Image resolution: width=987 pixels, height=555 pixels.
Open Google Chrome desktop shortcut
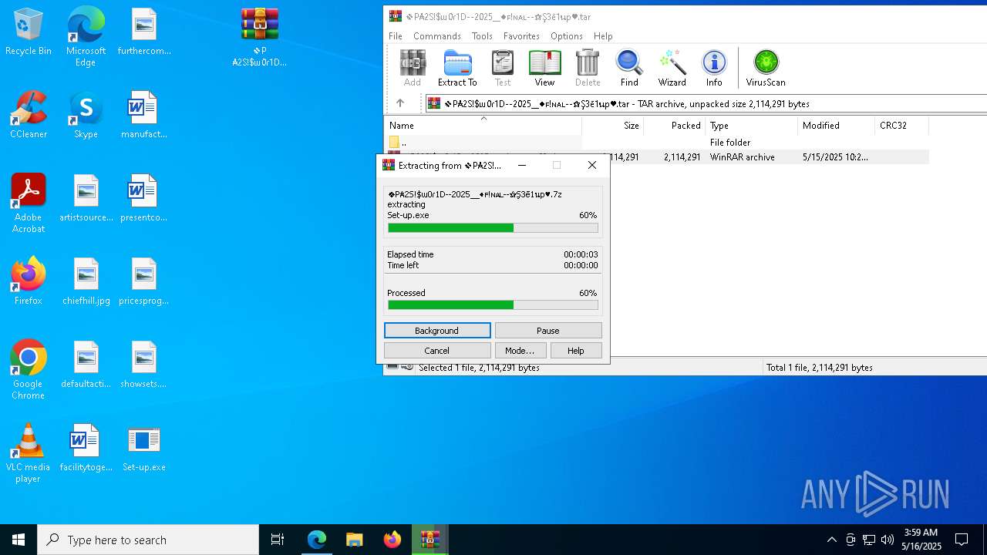click(29, 370)
